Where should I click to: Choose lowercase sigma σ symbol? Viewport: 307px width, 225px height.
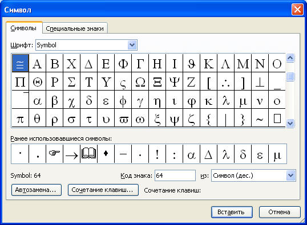(x=72, y=118)
